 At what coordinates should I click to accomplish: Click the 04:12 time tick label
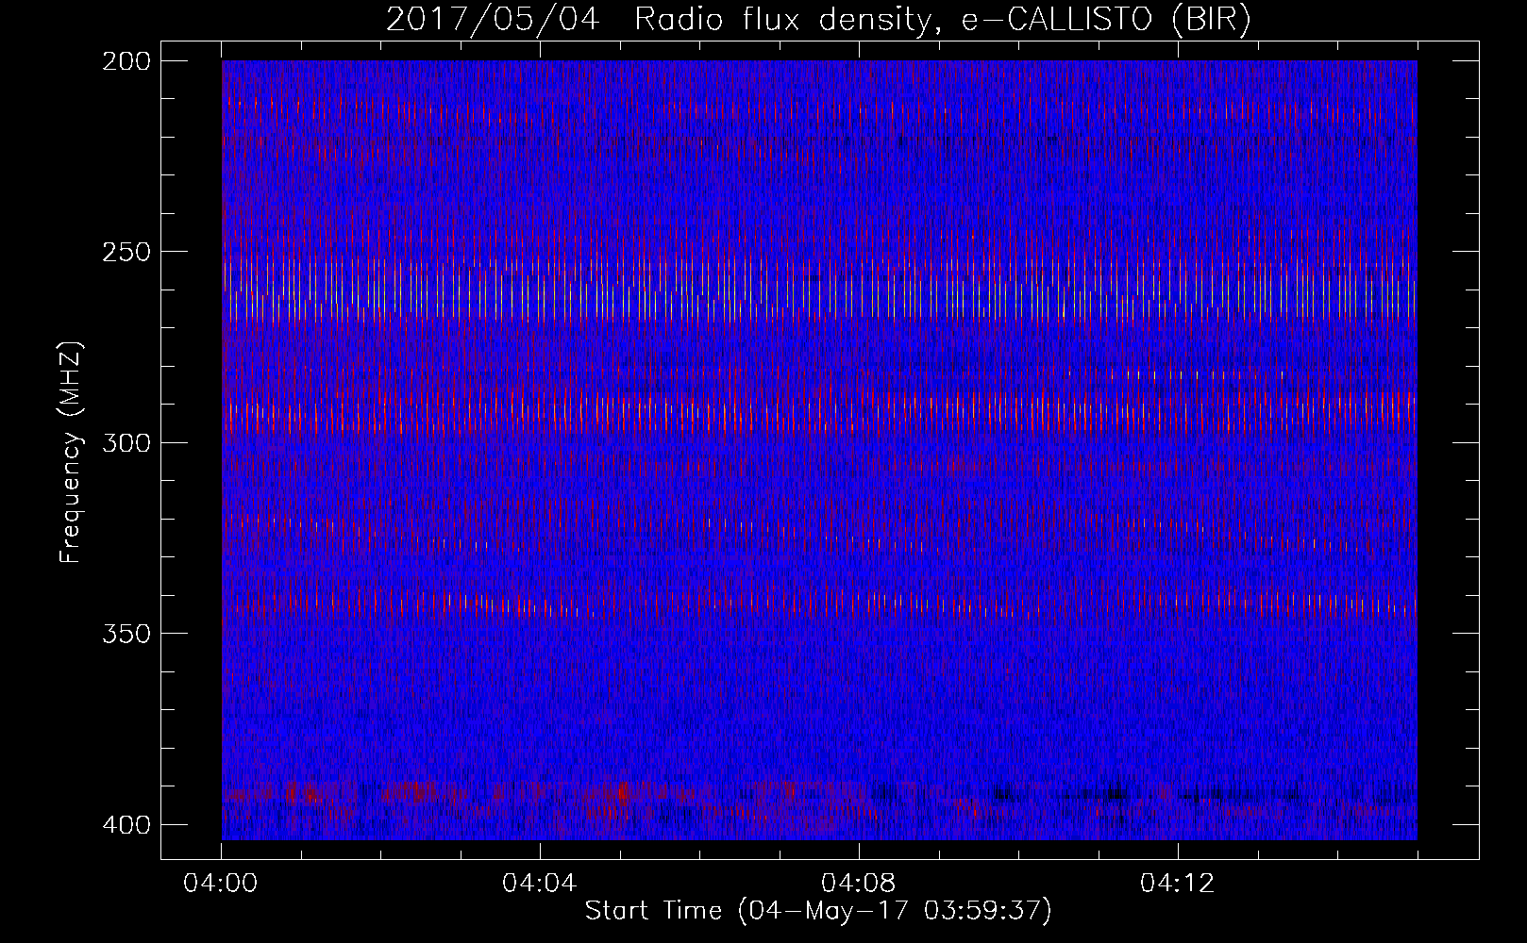1178,884
